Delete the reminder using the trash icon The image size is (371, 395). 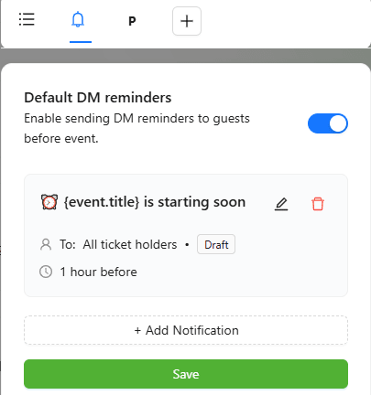pos(318,204)
